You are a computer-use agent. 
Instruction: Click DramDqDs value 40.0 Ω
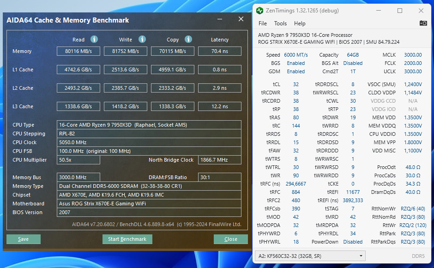tap(413, 192)
